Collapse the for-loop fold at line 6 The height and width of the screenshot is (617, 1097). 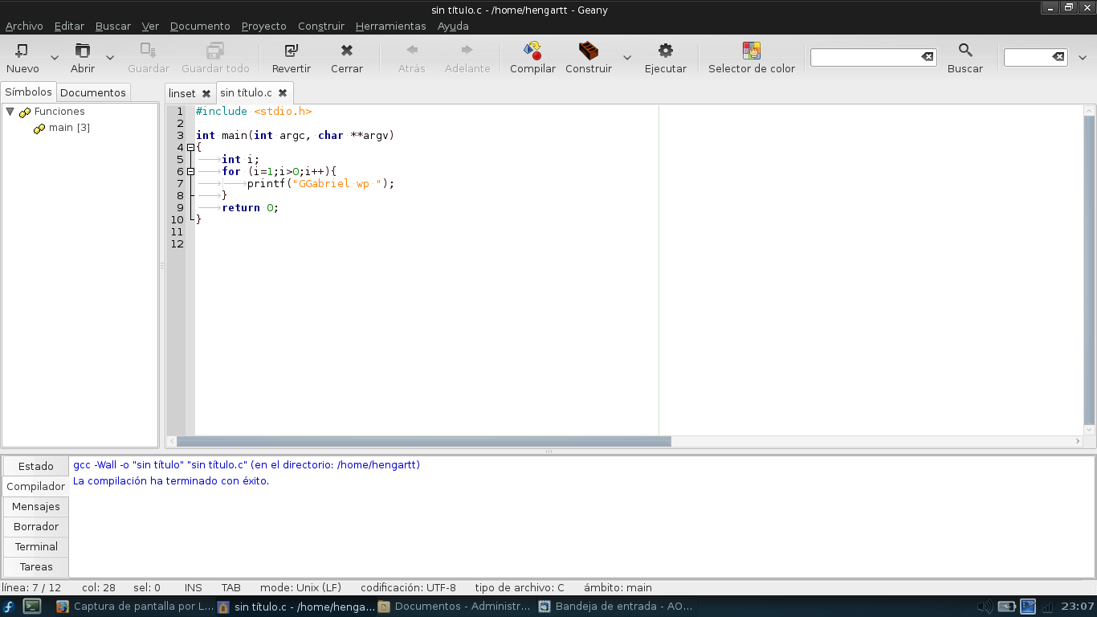190,172
